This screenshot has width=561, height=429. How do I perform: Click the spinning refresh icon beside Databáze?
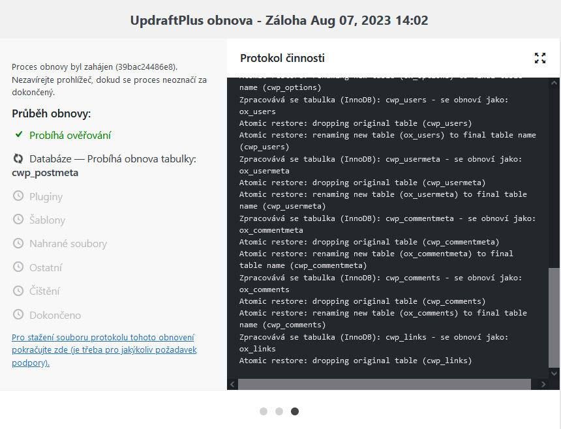pos(18,158)
